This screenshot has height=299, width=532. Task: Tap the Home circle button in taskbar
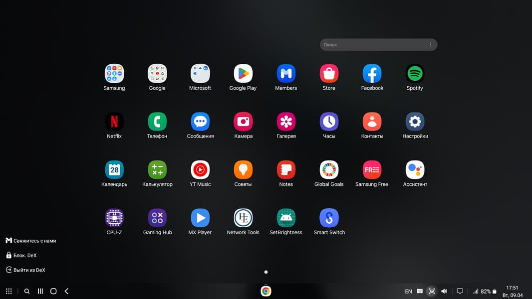pyautogui.click(x=53, y=291)
